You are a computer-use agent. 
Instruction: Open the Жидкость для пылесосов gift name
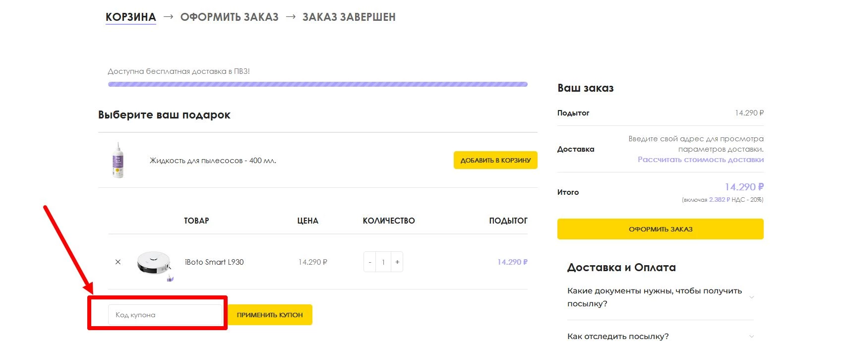pos(213,161)
